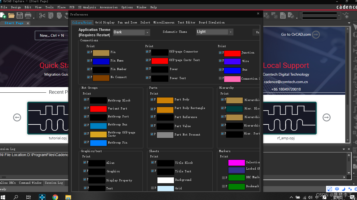Click the Design Rules Check icon

coord(291,16)
